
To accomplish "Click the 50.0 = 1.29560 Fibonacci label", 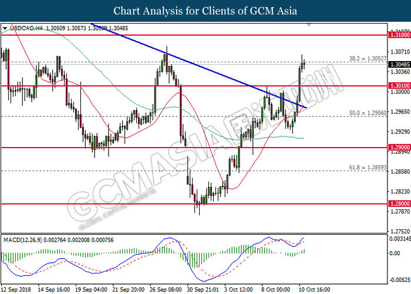I will [x=368, y=113].
